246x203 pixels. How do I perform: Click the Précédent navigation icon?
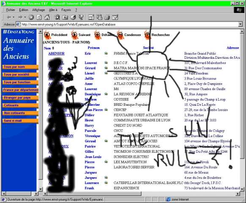click(47, 35)
